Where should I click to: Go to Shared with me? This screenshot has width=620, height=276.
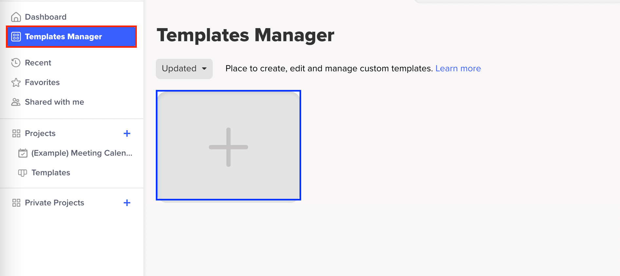pos(54,102)
